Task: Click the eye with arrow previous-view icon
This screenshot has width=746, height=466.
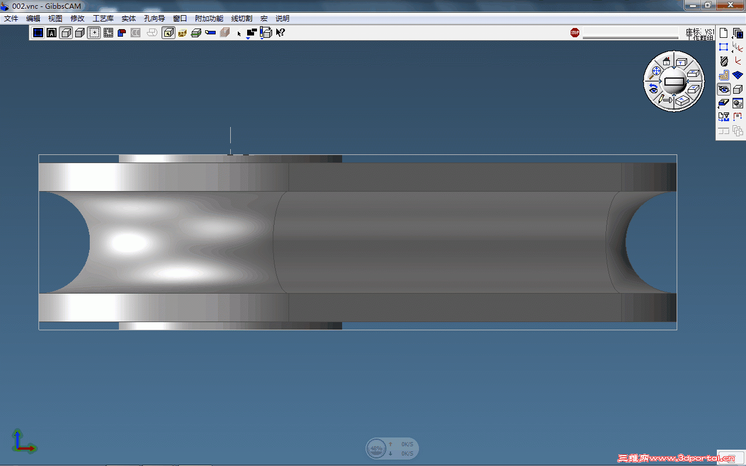Action: (653, 89)
